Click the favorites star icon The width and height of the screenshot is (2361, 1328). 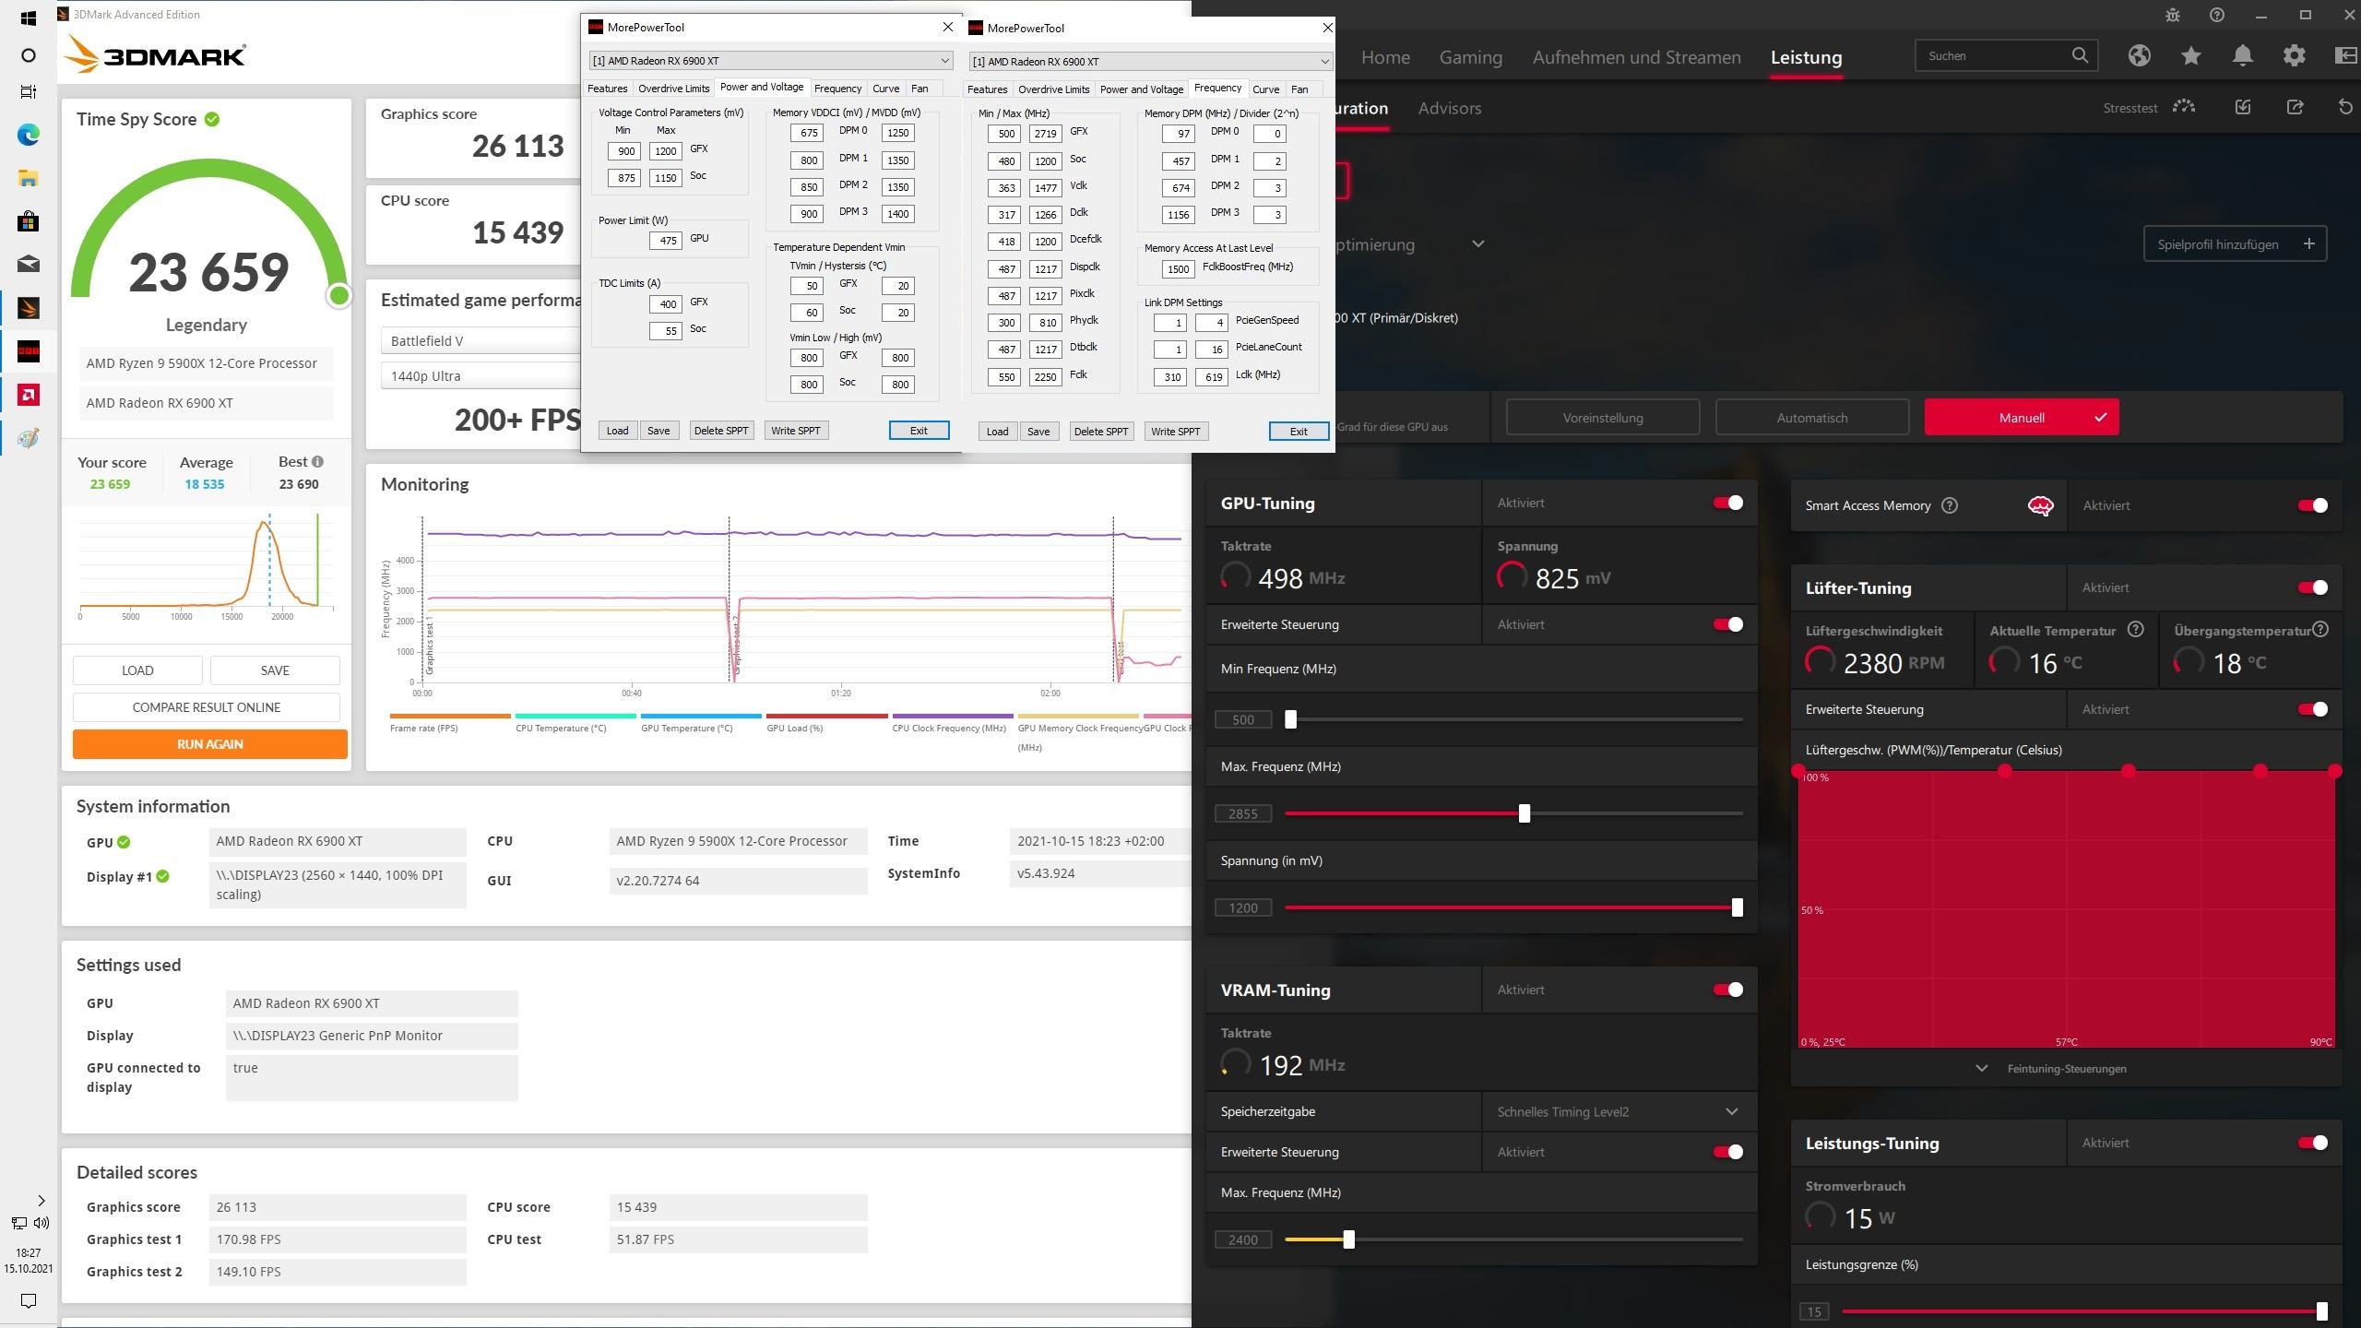pyautogui.click(x=2190, y=56)
